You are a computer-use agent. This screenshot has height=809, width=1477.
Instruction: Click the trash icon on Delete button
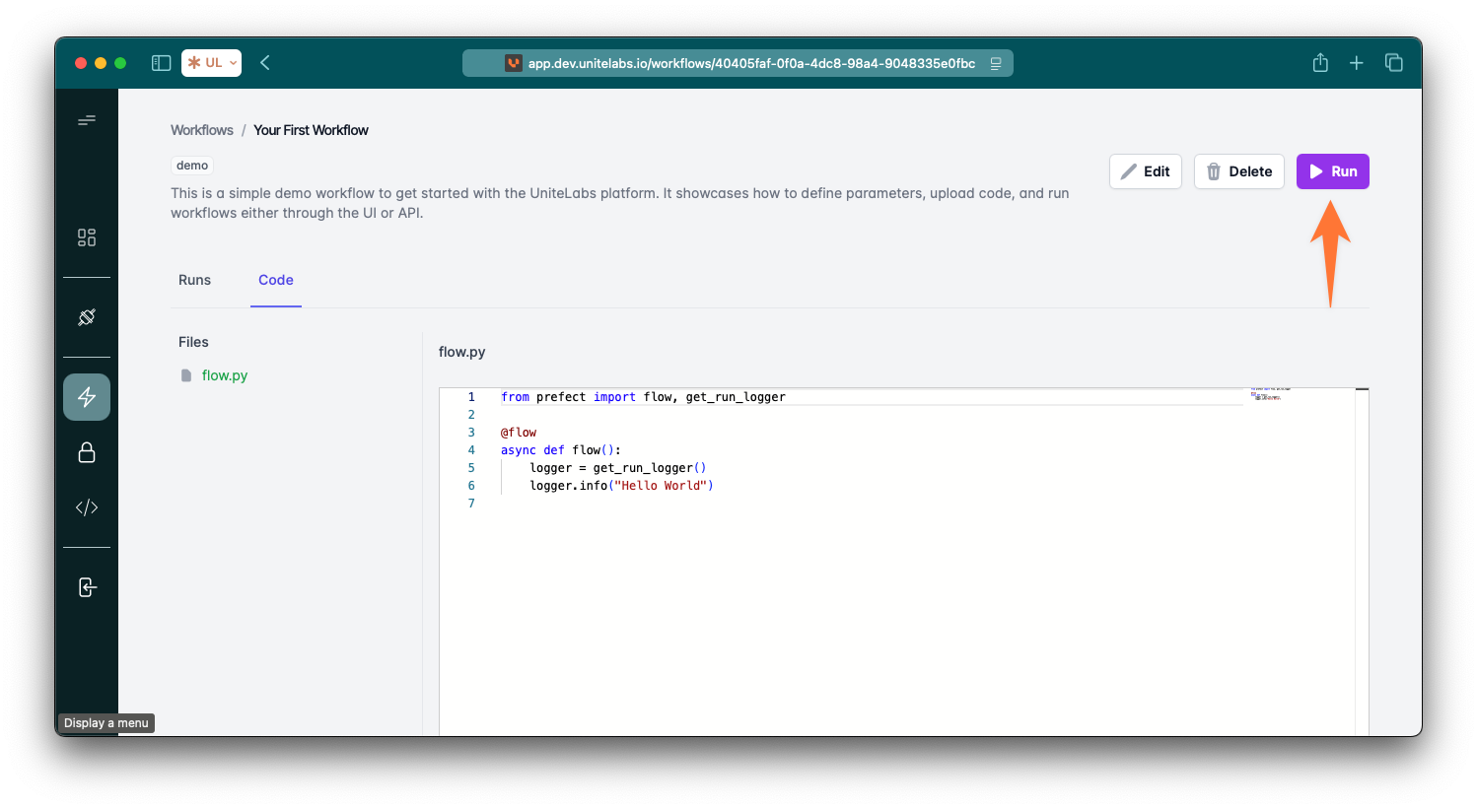tap(1214, 171)
